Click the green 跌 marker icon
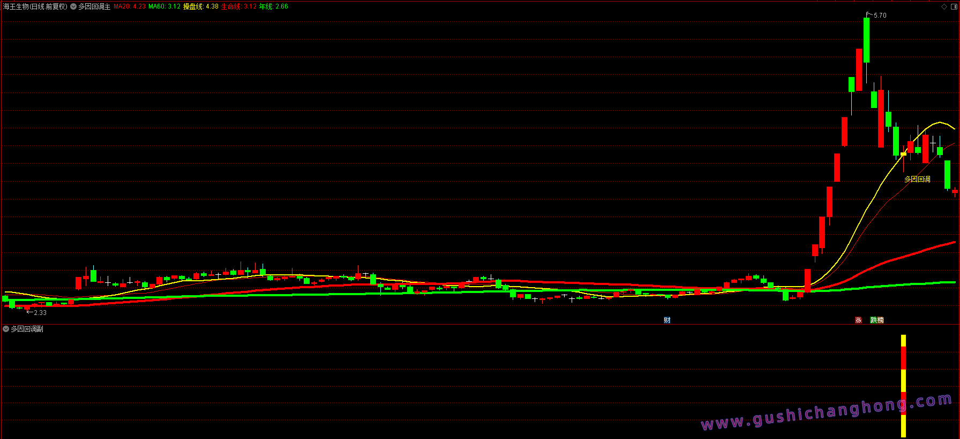960x439 pixels. (x=874, y=320)
